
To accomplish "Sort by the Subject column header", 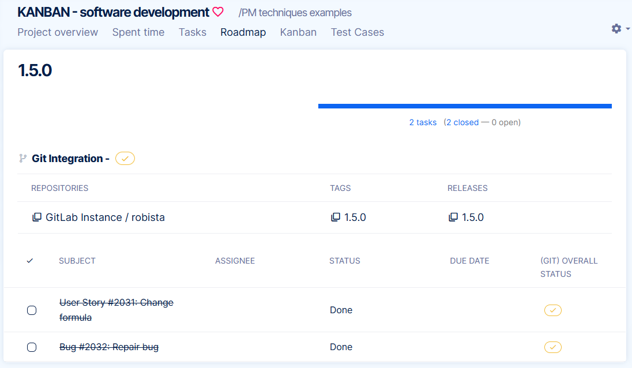I will coord(77,261).
